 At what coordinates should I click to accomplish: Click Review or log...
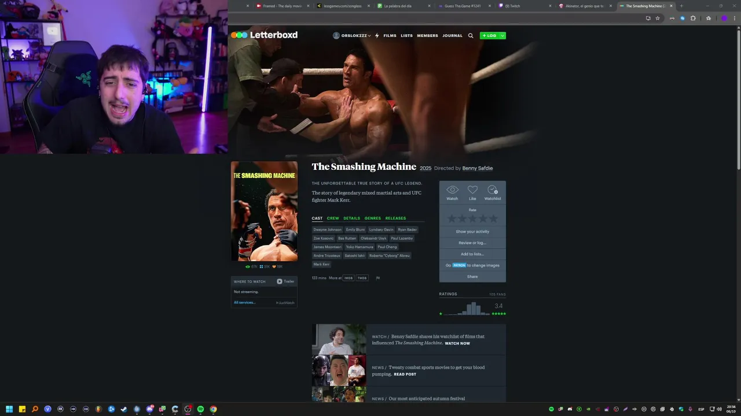click(x=472, y=243)
